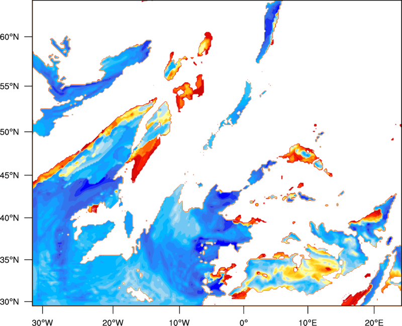Image resolution: width=402 pixels, height=326 pixels.
Task: Click the 55°N latitude axis label
Action: (10, 86)
